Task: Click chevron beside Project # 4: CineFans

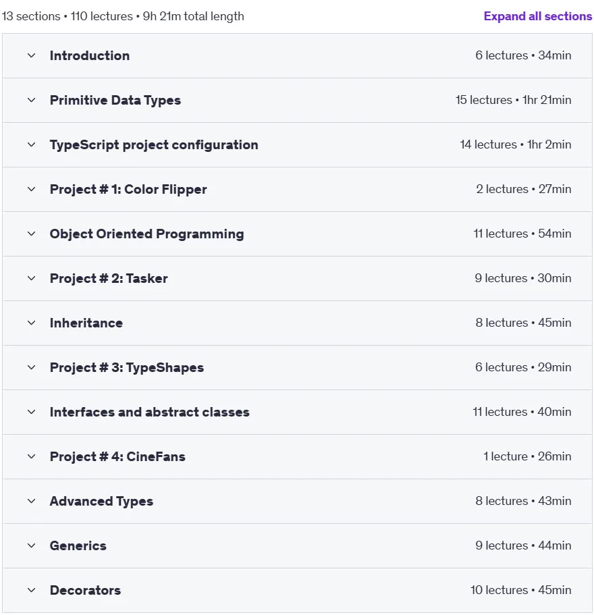Action: coord(31,456)
